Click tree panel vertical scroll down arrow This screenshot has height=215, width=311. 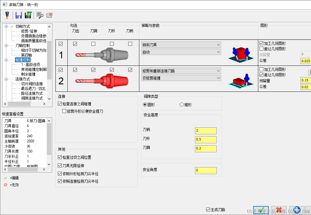tap(49, 99)
